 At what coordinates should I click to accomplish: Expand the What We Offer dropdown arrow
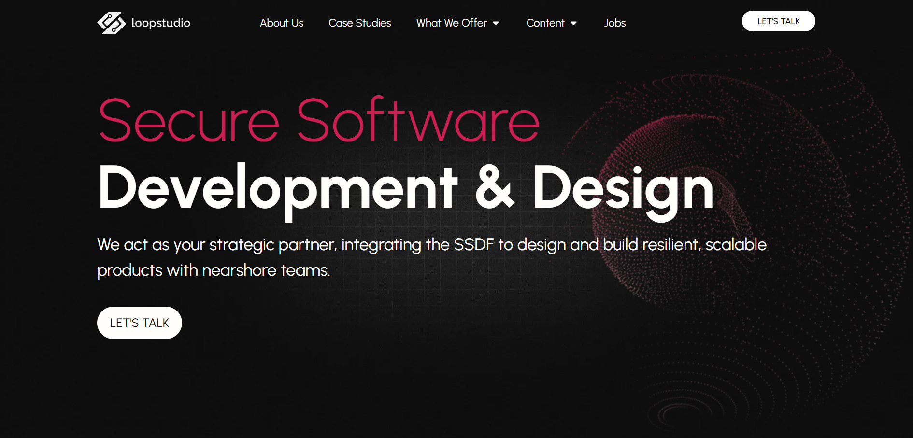coord(496,23)
